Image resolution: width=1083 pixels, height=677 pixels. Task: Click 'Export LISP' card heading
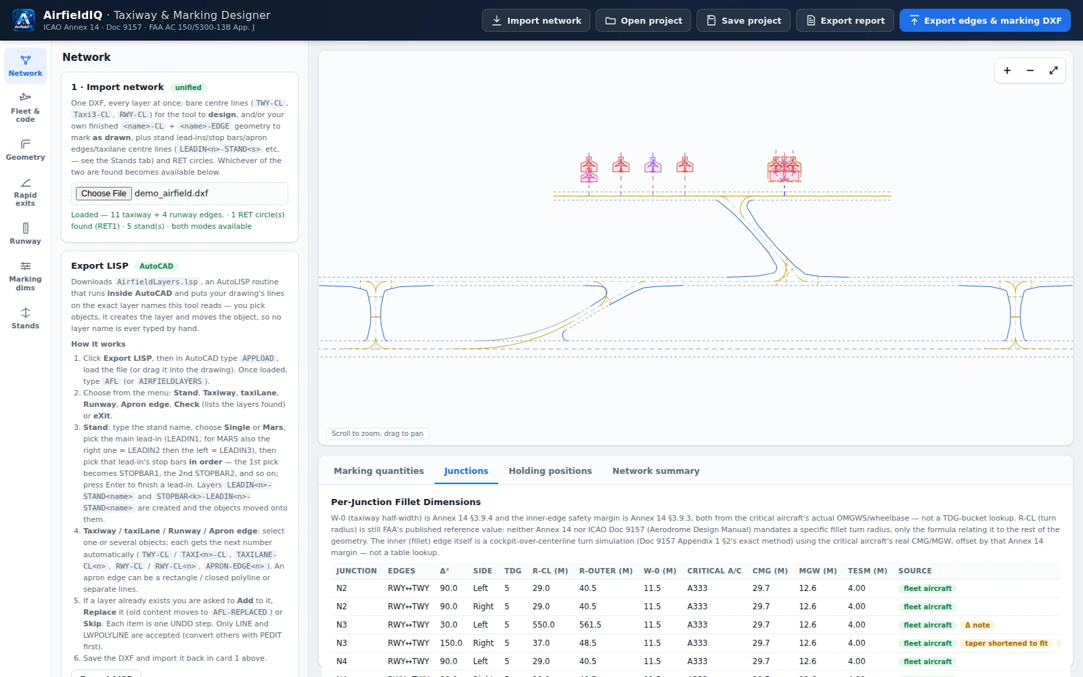(100, 266)
